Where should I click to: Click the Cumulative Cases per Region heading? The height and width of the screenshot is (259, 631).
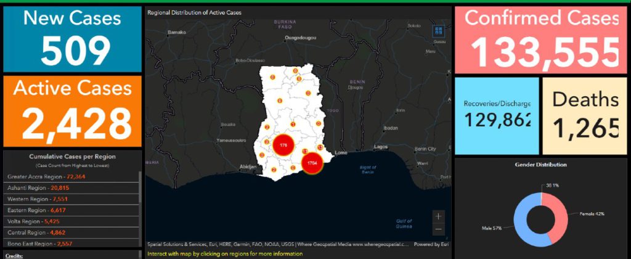click(x=73, y=157)
